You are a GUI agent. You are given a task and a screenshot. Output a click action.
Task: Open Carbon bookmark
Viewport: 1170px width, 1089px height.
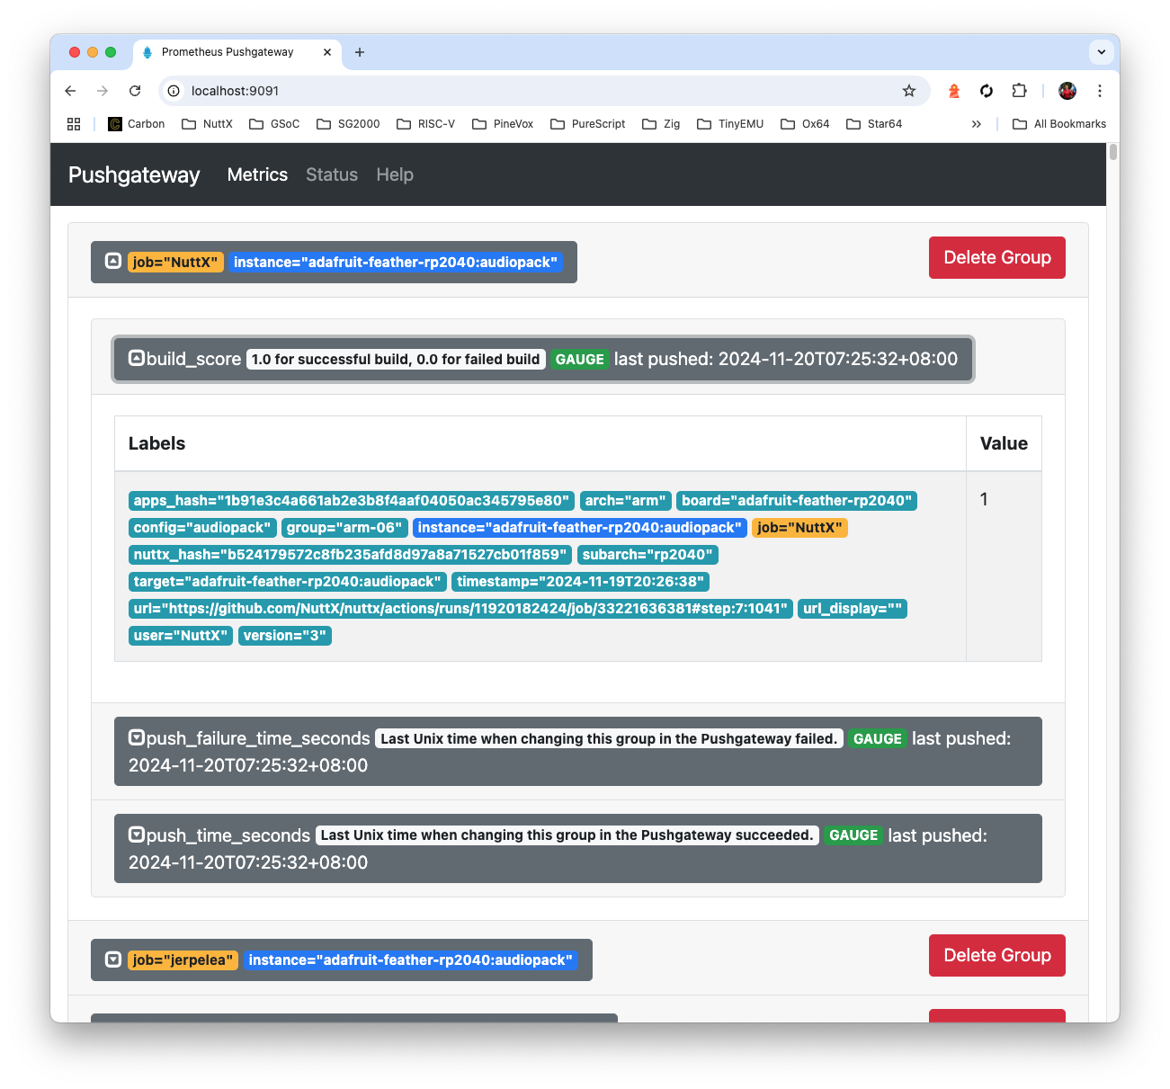pos(137,124)
